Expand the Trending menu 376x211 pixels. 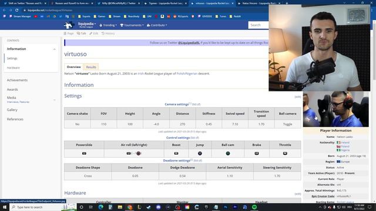(x=108, y=25)
